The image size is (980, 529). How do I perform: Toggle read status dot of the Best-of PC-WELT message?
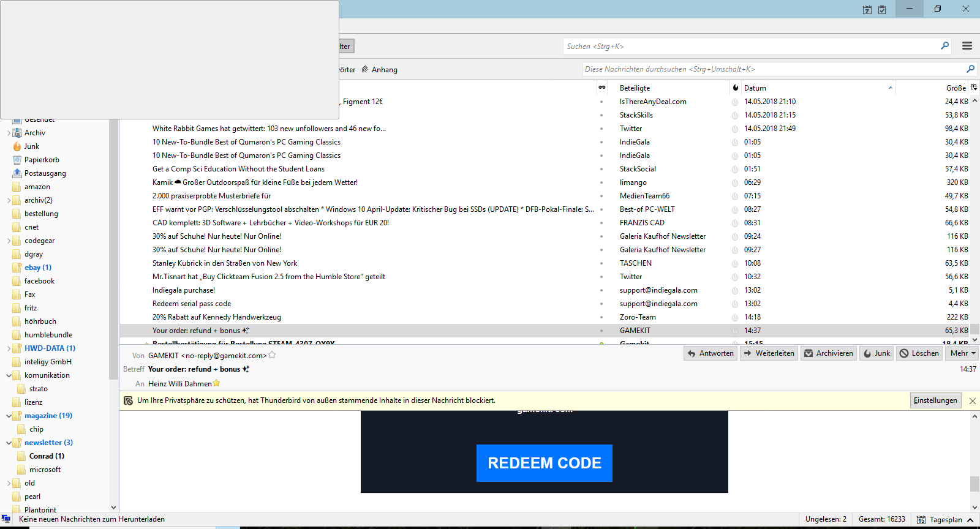pyautogui.click(x=601, y=209)
